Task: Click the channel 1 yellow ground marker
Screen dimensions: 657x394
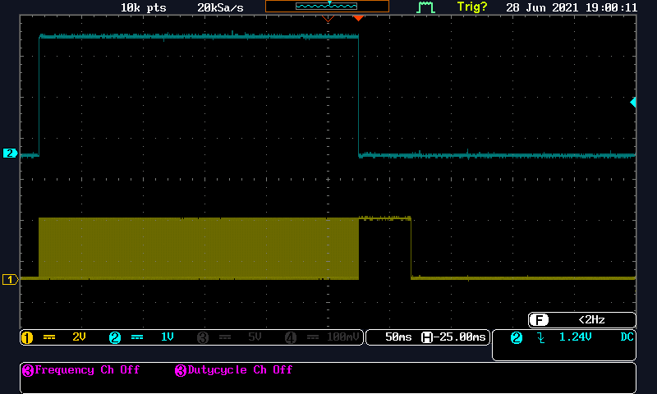Action: (x=10, y=279)
